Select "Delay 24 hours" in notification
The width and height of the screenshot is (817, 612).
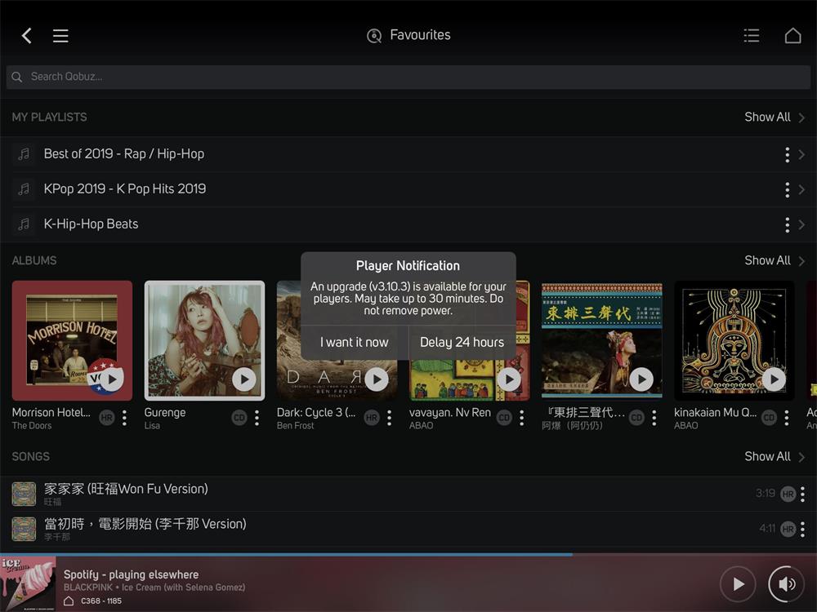click(x=462, y=342)
